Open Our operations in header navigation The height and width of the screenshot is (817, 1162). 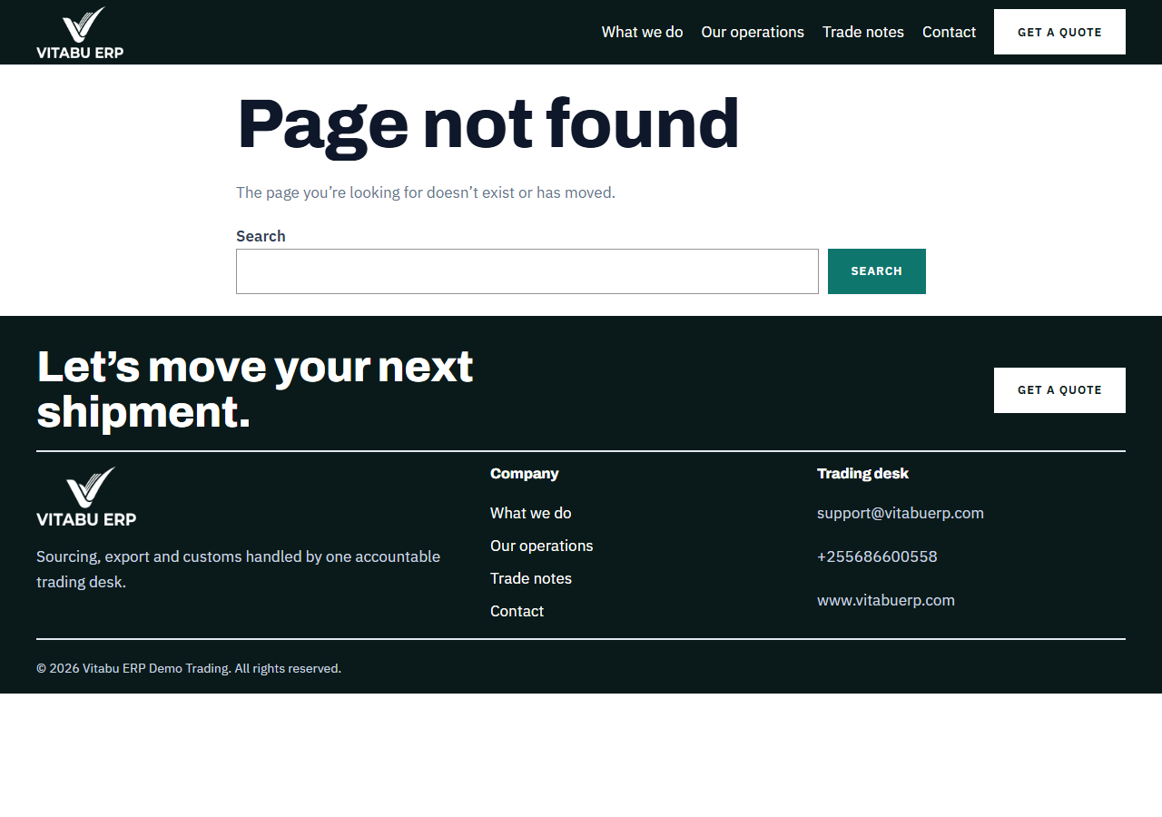[753, 32]
